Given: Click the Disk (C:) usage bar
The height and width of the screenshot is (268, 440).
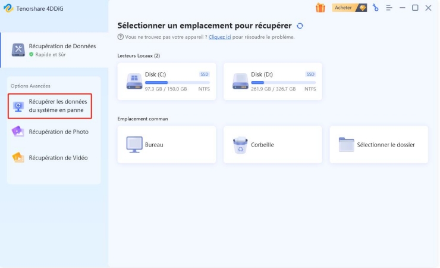Looking at the screenshot, I should pos(177,83).
